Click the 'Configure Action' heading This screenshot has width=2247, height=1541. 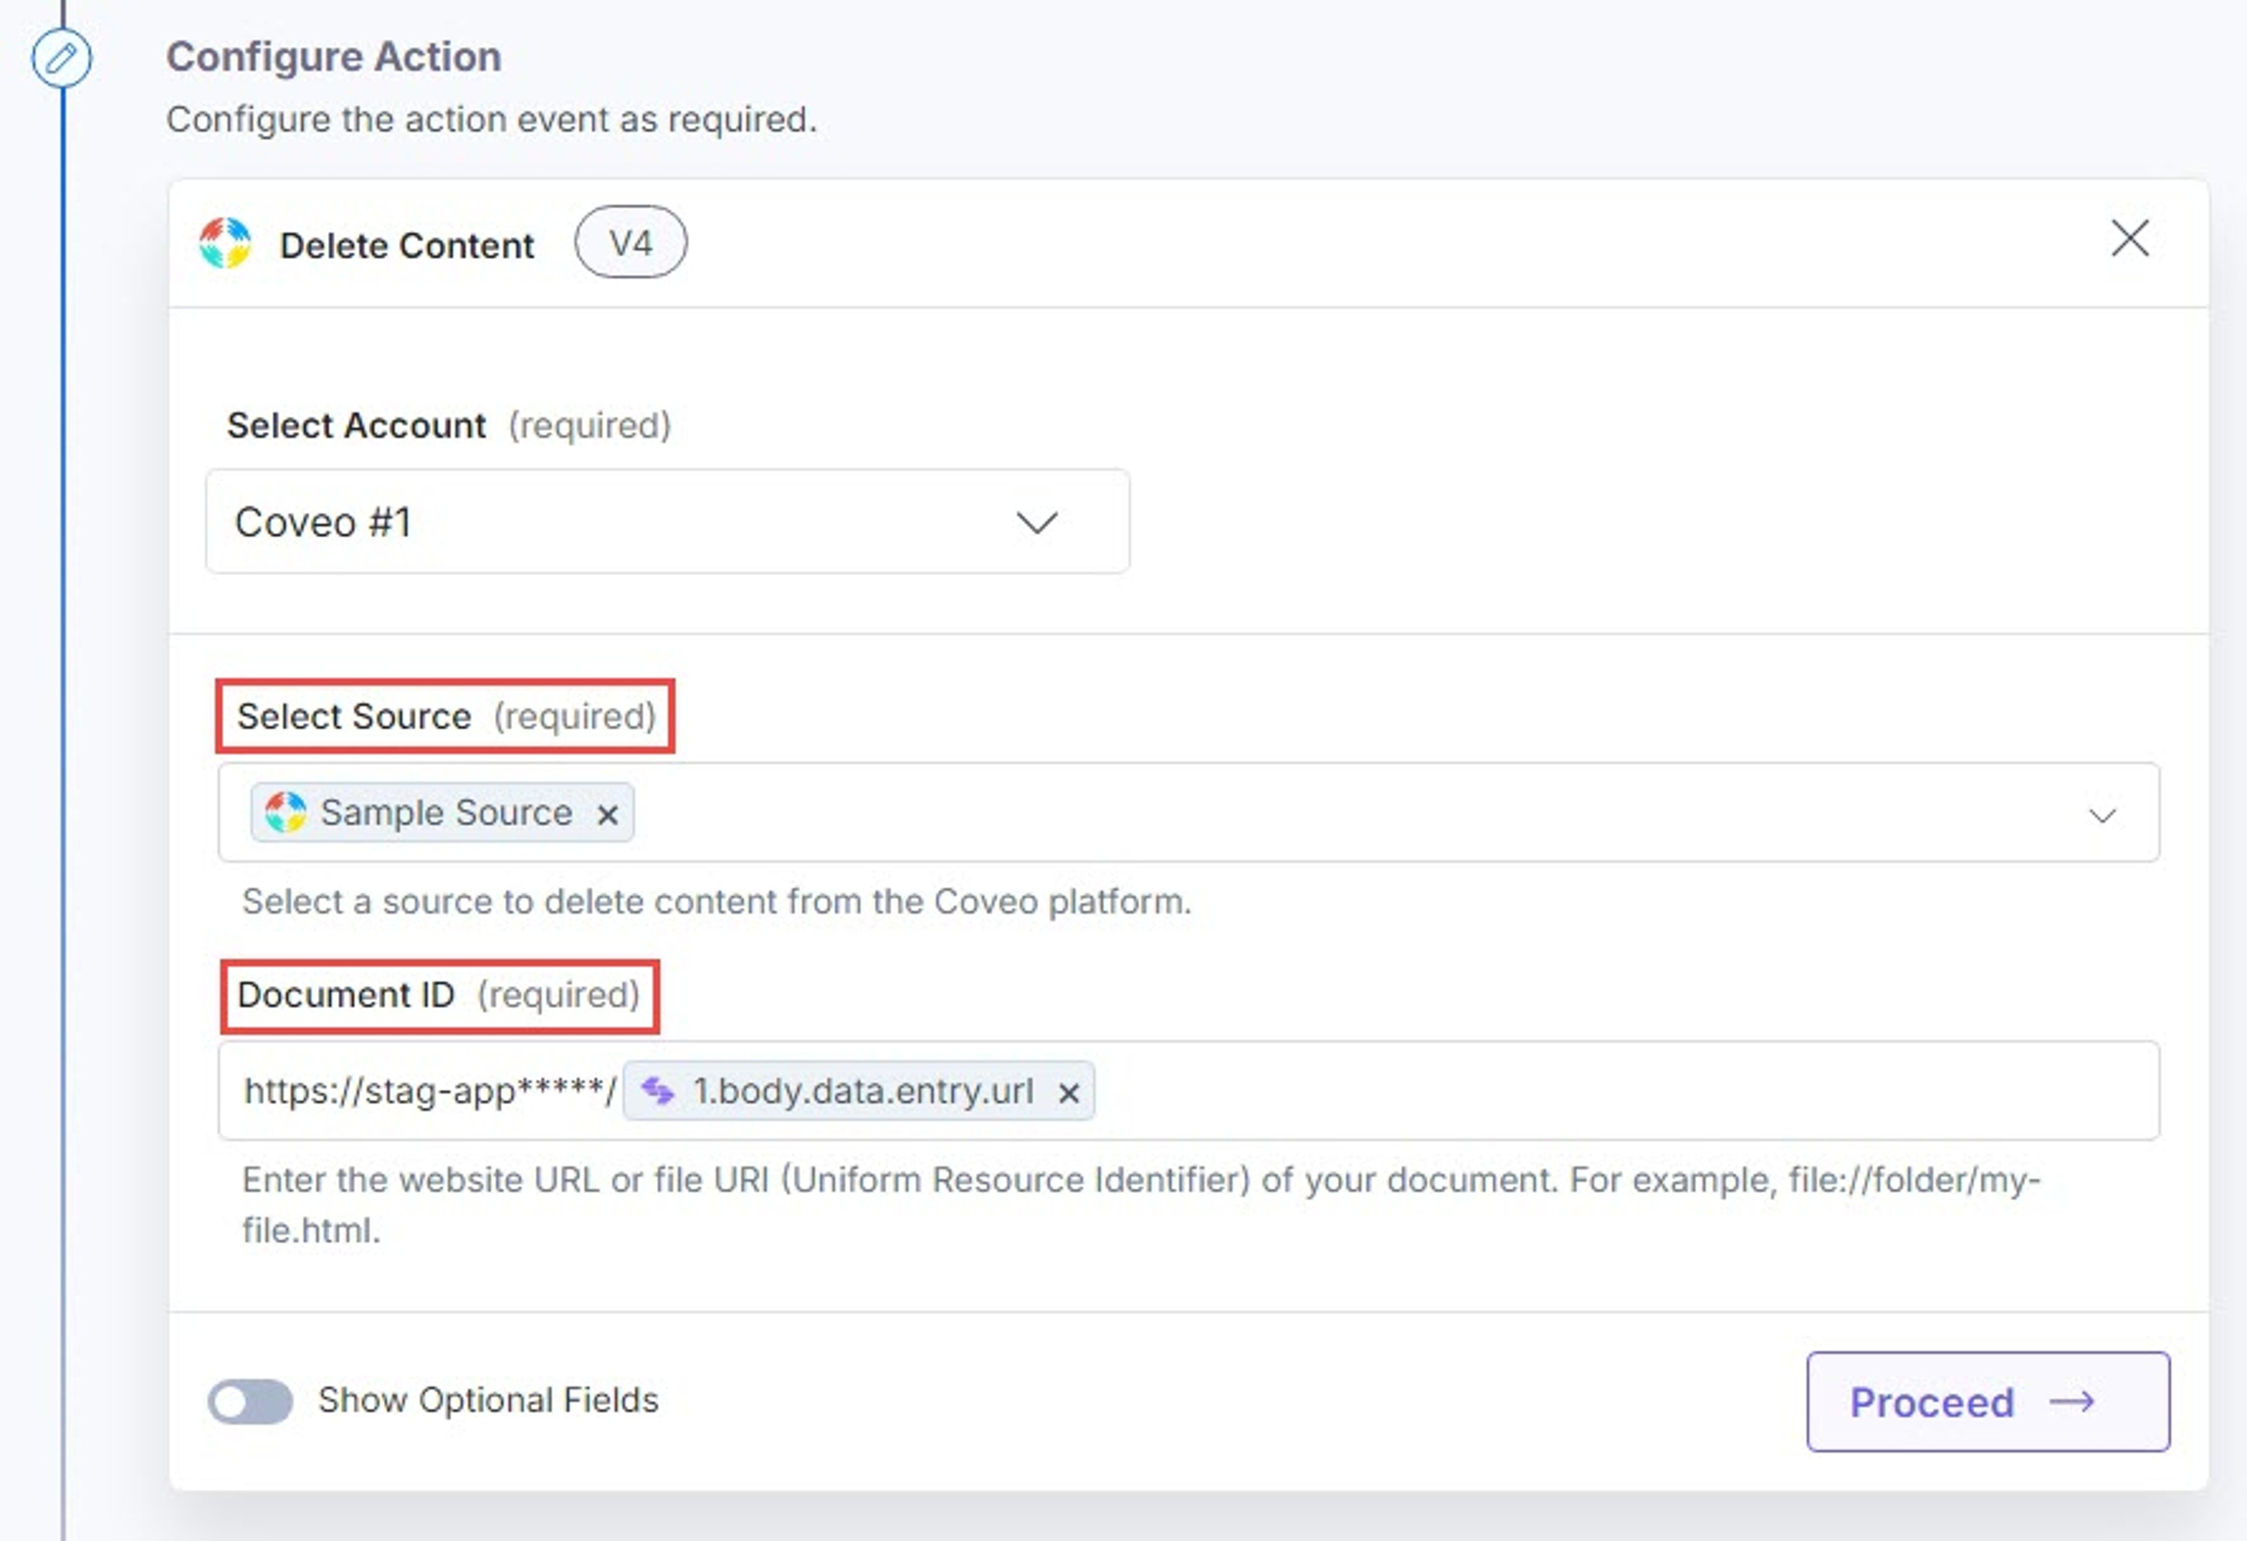pos(335,57)
